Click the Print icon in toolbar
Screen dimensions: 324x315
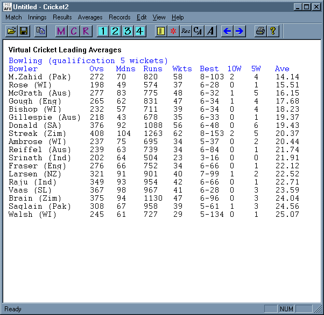pos(260,31)
